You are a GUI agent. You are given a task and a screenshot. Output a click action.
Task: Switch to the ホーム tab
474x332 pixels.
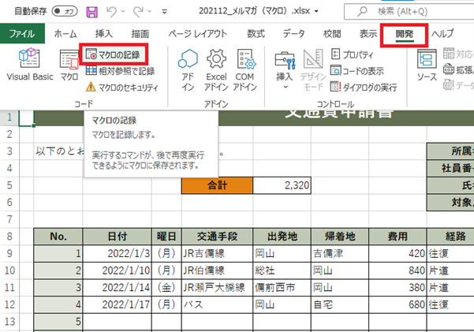pyautogui.click(x=65, y=34)
